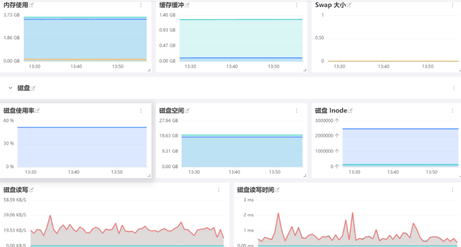Edit the Swap 大小 panel title
Viewport: 461px width, 247px height.
pyautogui.click(x=349, y=5)
